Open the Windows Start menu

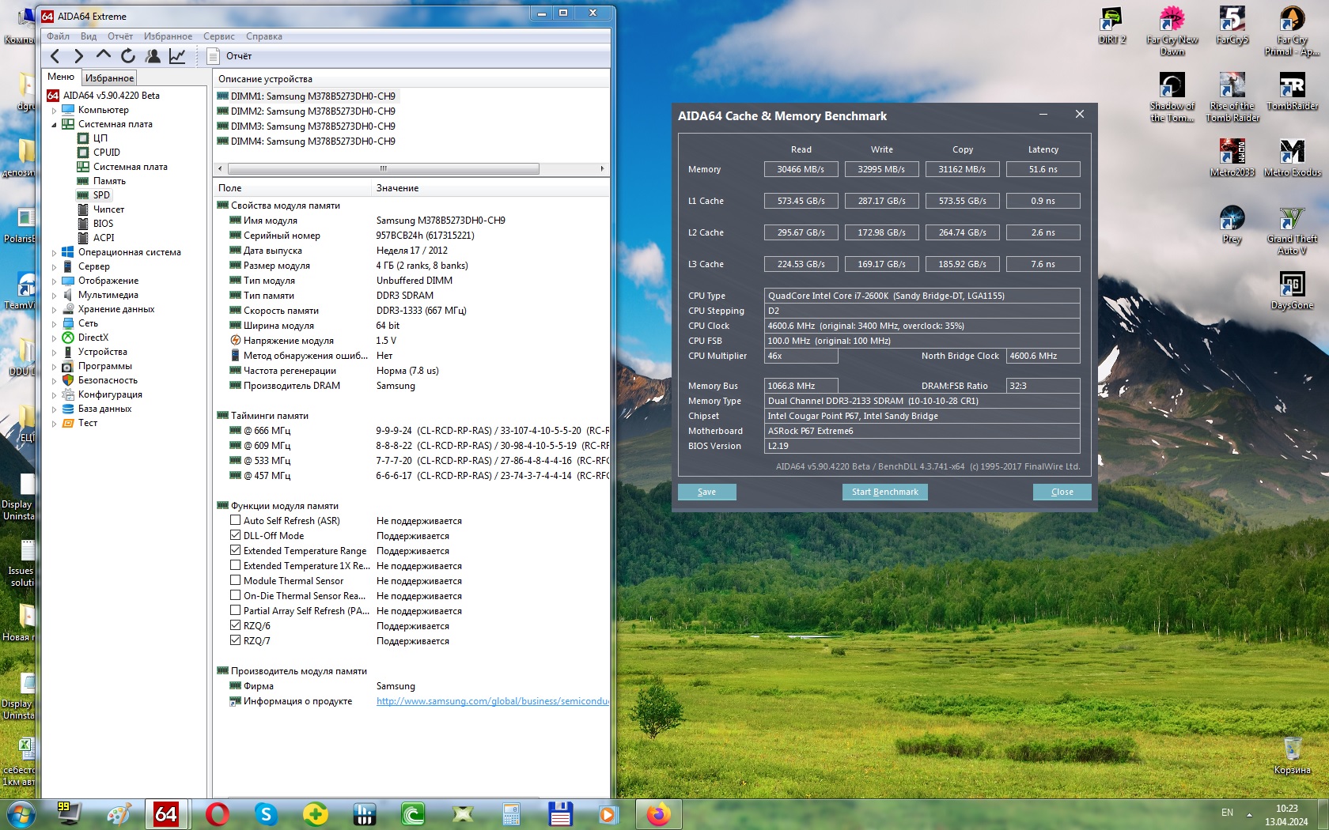click(x=20, y=814)
